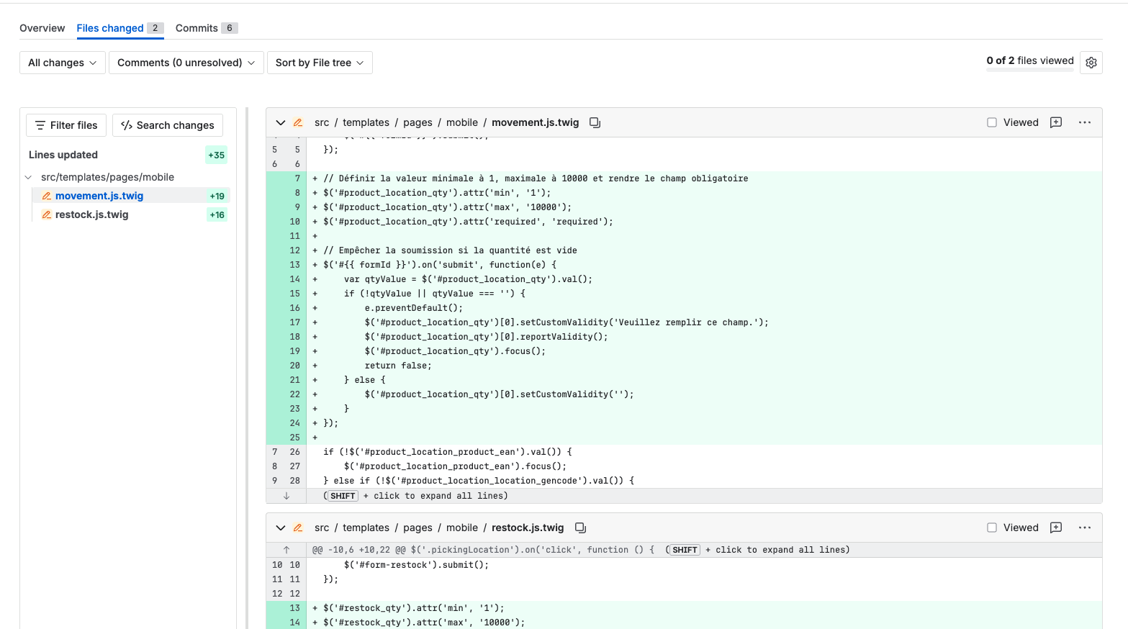Copy movement.js.twig file path
The height and width of the screenshot is (629, 1128).
(x=595, y=122)
